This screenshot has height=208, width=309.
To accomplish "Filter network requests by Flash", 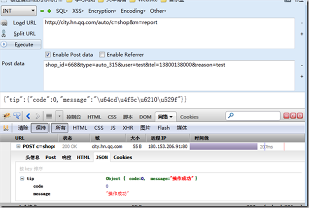I will pos(163,128).
